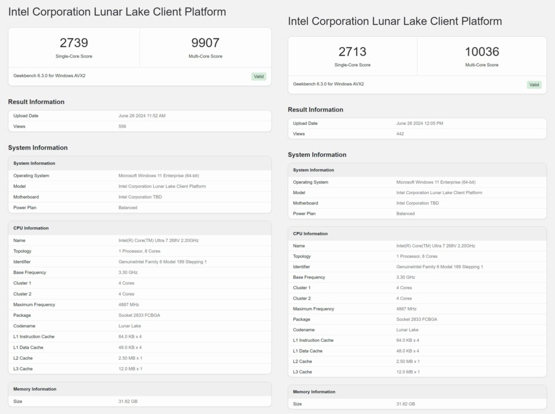Viewport: 555px width, 414px height.
Task: Click the Valid badge on right result
Action: [534, 85]
